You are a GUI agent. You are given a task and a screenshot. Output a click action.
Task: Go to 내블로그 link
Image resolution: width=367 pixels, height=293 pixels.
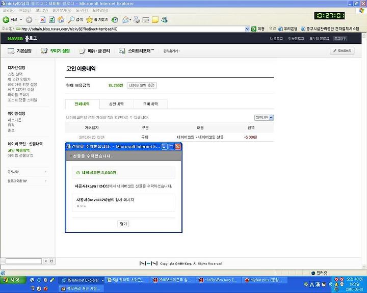276,38
